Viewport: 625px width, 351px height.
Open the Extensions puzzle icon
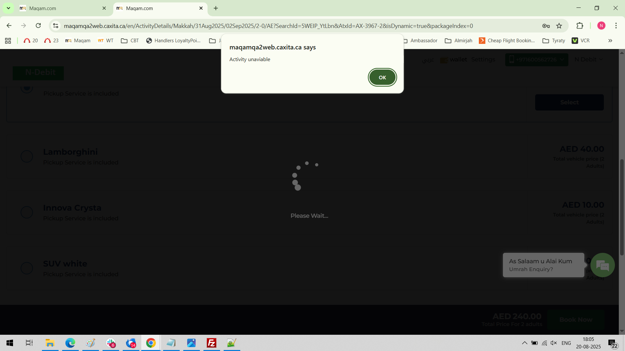coord(579,26)
